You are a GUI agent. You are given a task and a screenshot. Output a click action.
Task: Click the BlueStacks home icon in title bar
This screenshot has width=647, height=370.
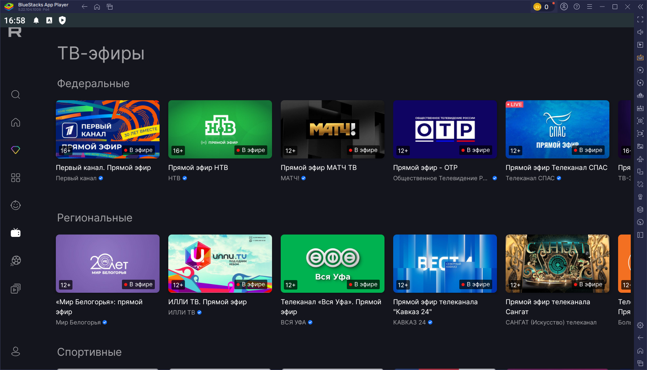point(97,7)
